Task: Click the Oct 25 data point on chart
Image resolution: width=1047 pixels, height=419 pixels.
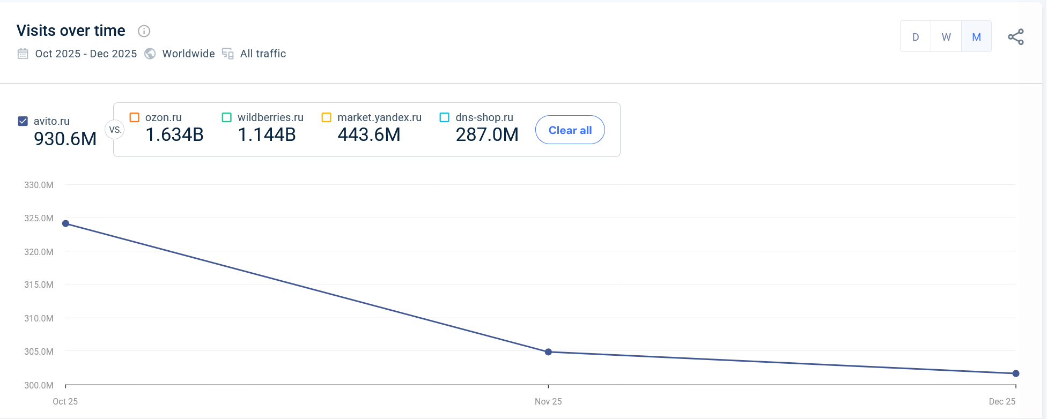Action: (66, 223)
